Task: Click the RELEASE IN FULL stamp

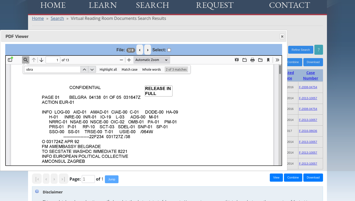Action: [x=159, y=91]
